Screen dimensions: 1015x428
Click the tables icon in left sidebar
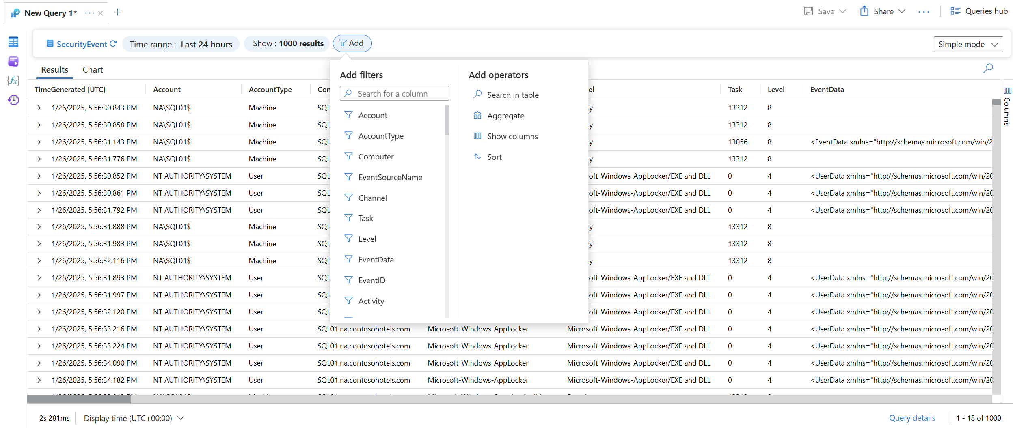pyautogui.click(x=13, y=42)
